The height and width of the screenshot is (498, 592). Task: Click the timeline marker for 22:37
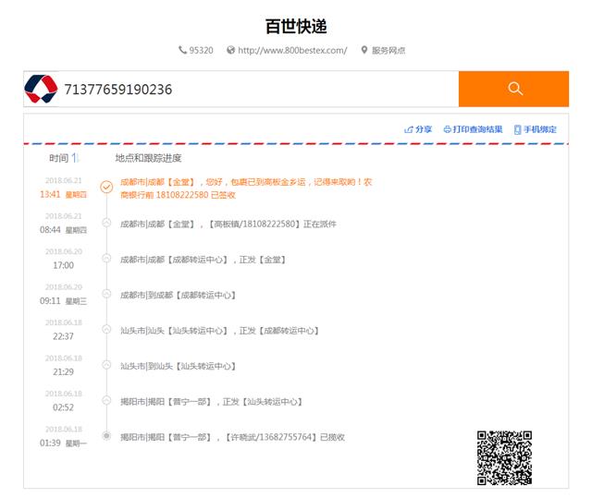tap(107, 329)
